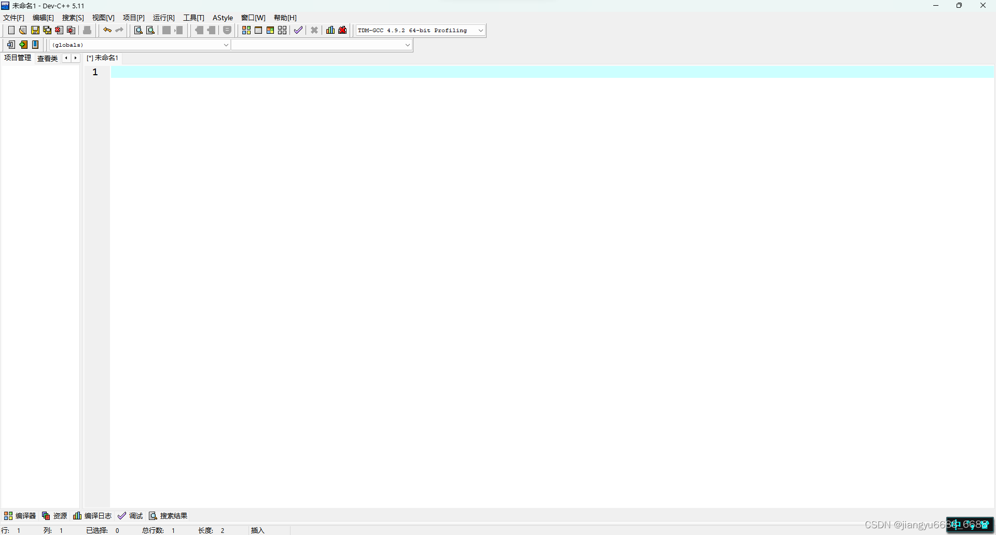The height and width of the screenshot is (535, 996).
Task: Click the gray unindent icon before separator
Action: [x=179, y=30]
